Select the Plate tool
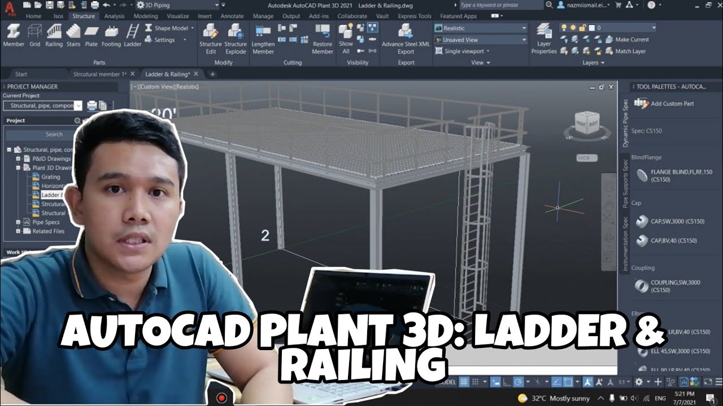The image size is (723, 406). [92, 35]
